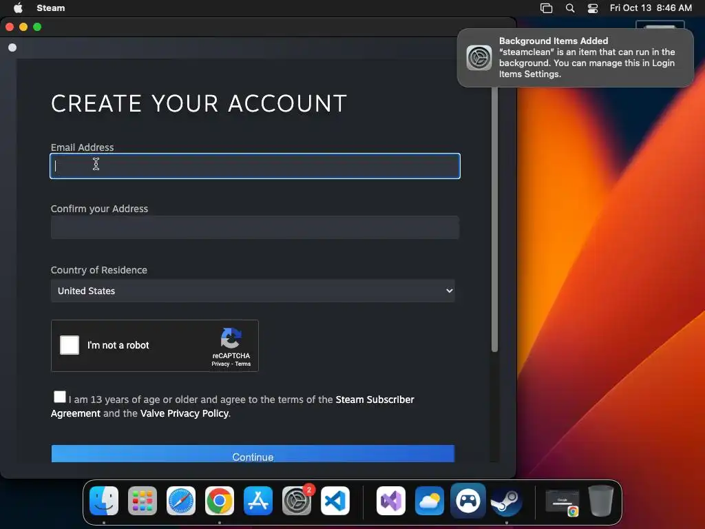Open Launchpad in the dock

tap(143, 501)
